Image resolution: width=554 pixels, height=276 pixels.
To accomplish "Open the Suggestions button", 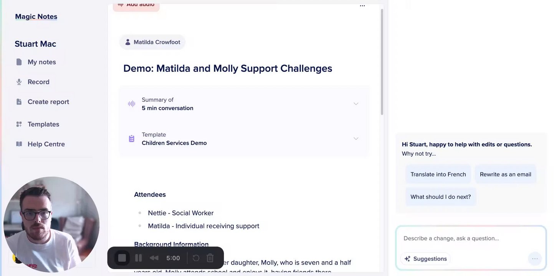I will coord(425,259).
